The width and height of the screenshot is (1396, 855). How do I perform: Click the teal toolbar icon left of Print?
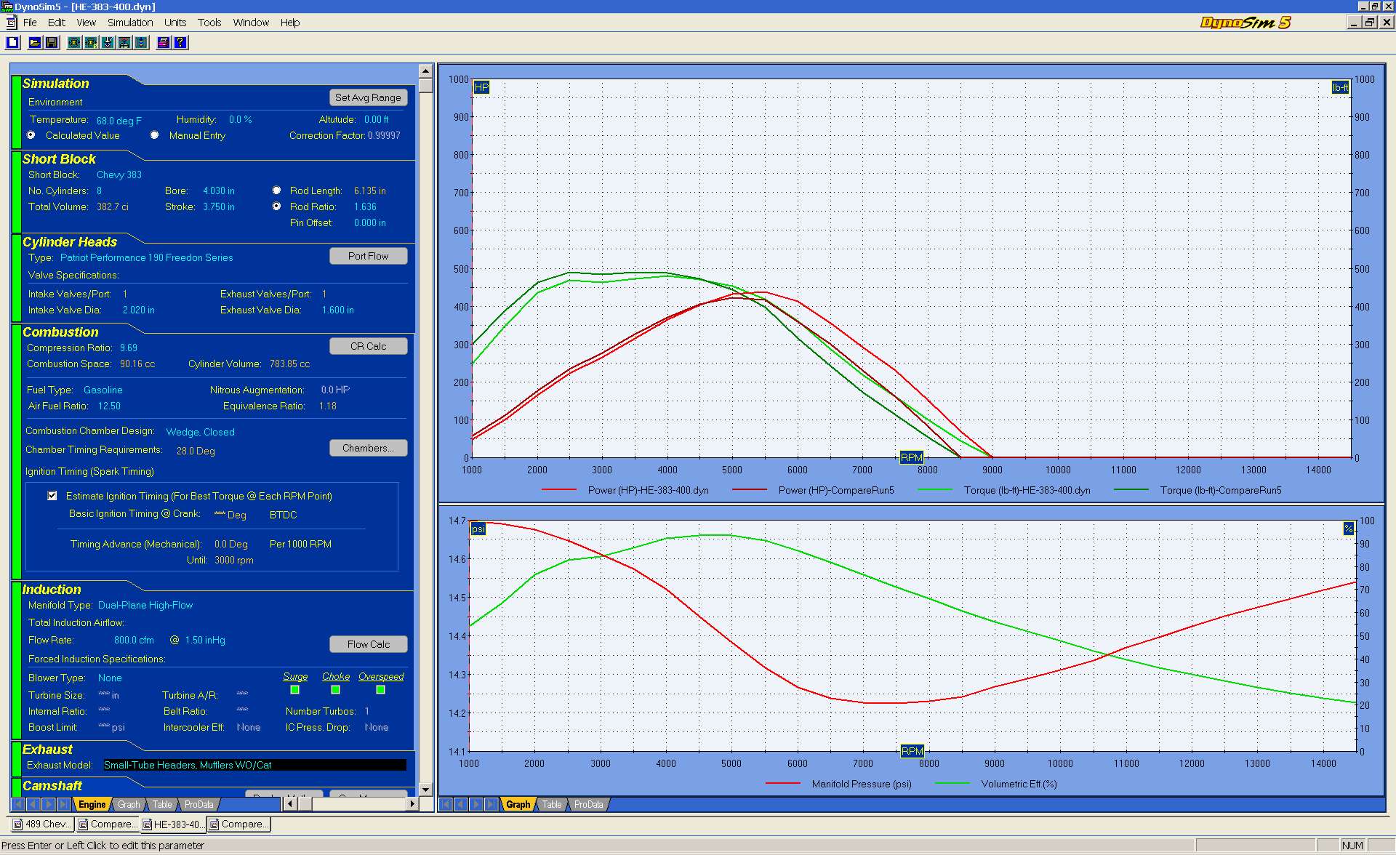point(141,43)
